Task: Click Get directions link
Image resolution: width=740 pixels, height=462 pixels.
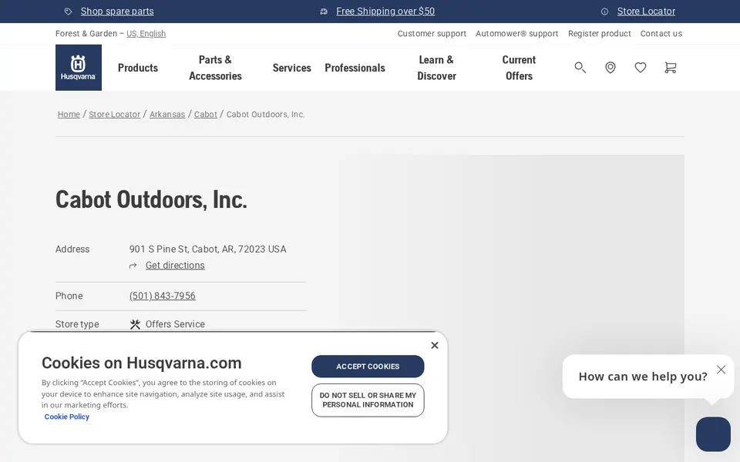Action: [x=175, y=266]
